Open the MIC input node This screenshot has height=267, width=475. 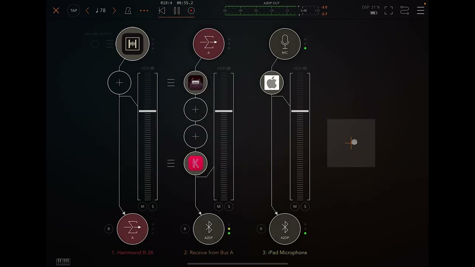285,44
